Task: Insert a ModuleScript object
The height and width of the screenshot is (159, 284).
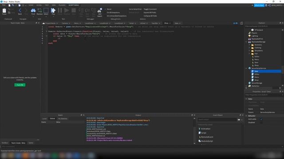Action: (x=207, y=141)
